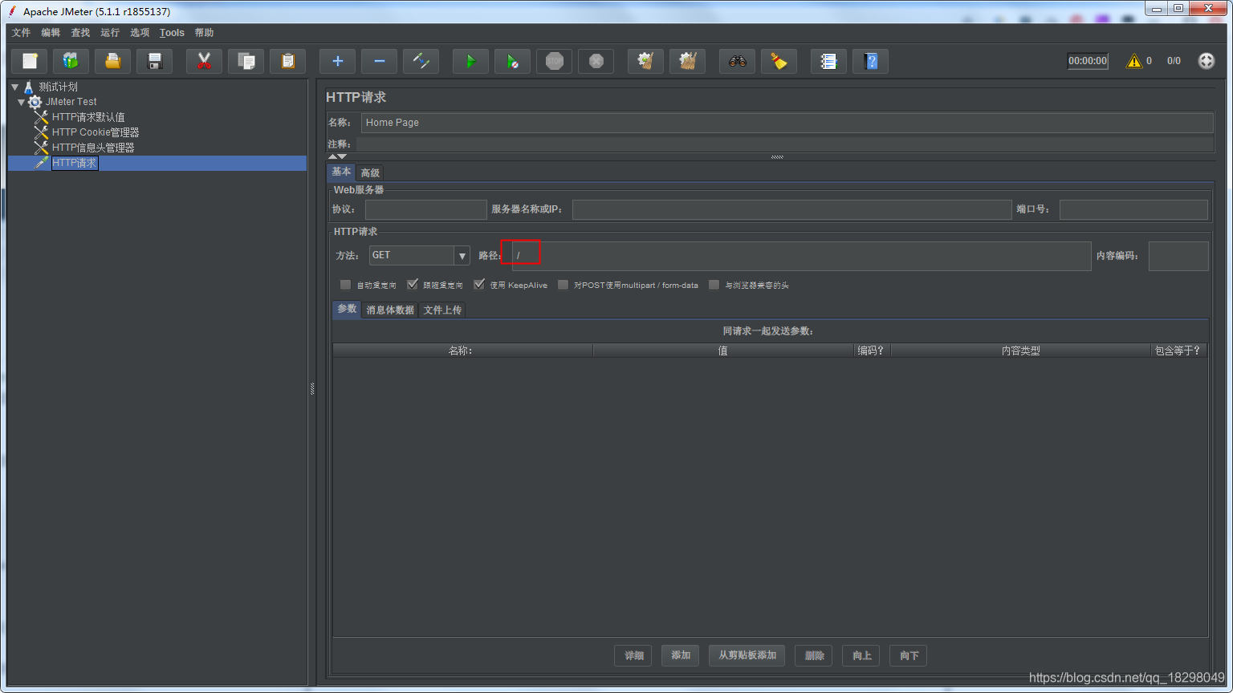Open the Help question mark icon

(x=871, y=61)
